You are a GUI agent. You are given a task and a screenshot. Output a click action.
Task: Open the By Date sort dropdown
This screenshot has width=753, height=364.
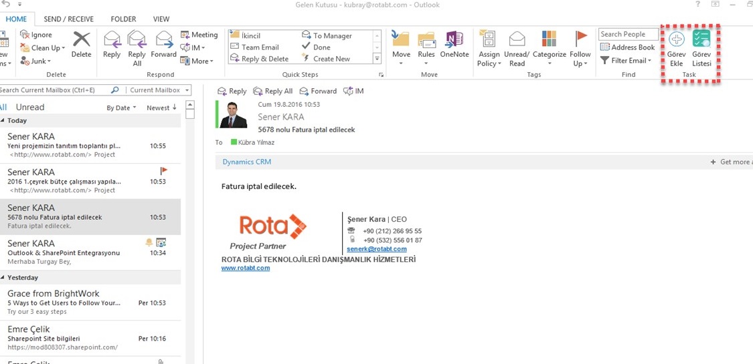click(122, 108)
